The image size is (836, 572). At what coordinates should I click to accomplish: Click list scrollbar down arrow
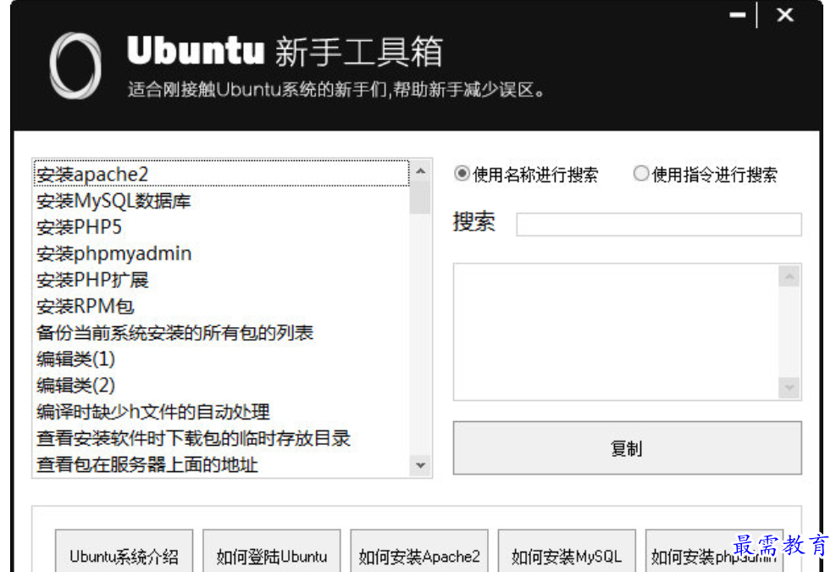[420, 465]
